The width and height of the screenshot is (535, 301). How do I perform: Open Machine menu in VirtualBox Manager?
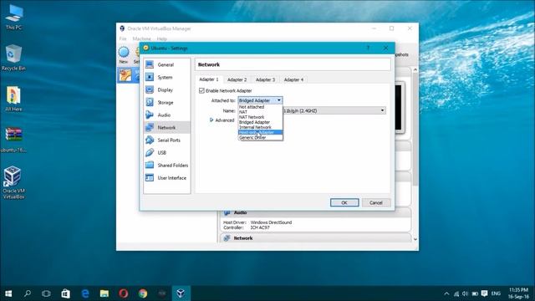coord(141,39)
